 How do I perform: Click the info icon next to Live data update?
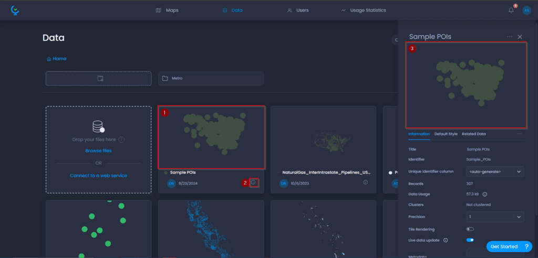point(446,240)
